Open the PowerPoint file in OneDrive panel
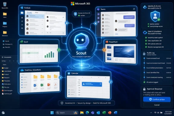This screenshot has height=116, width=174. pos(49,85)
